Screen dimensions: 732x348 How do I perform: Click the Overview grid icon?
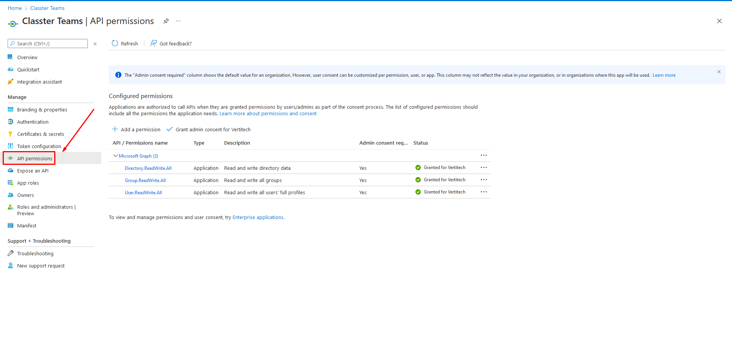click(10, 57)
